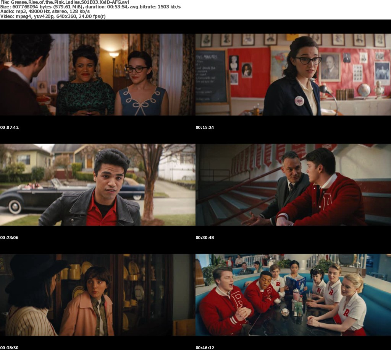Open the classroom thumbnail at 00:15:24

tap(293, 74)
